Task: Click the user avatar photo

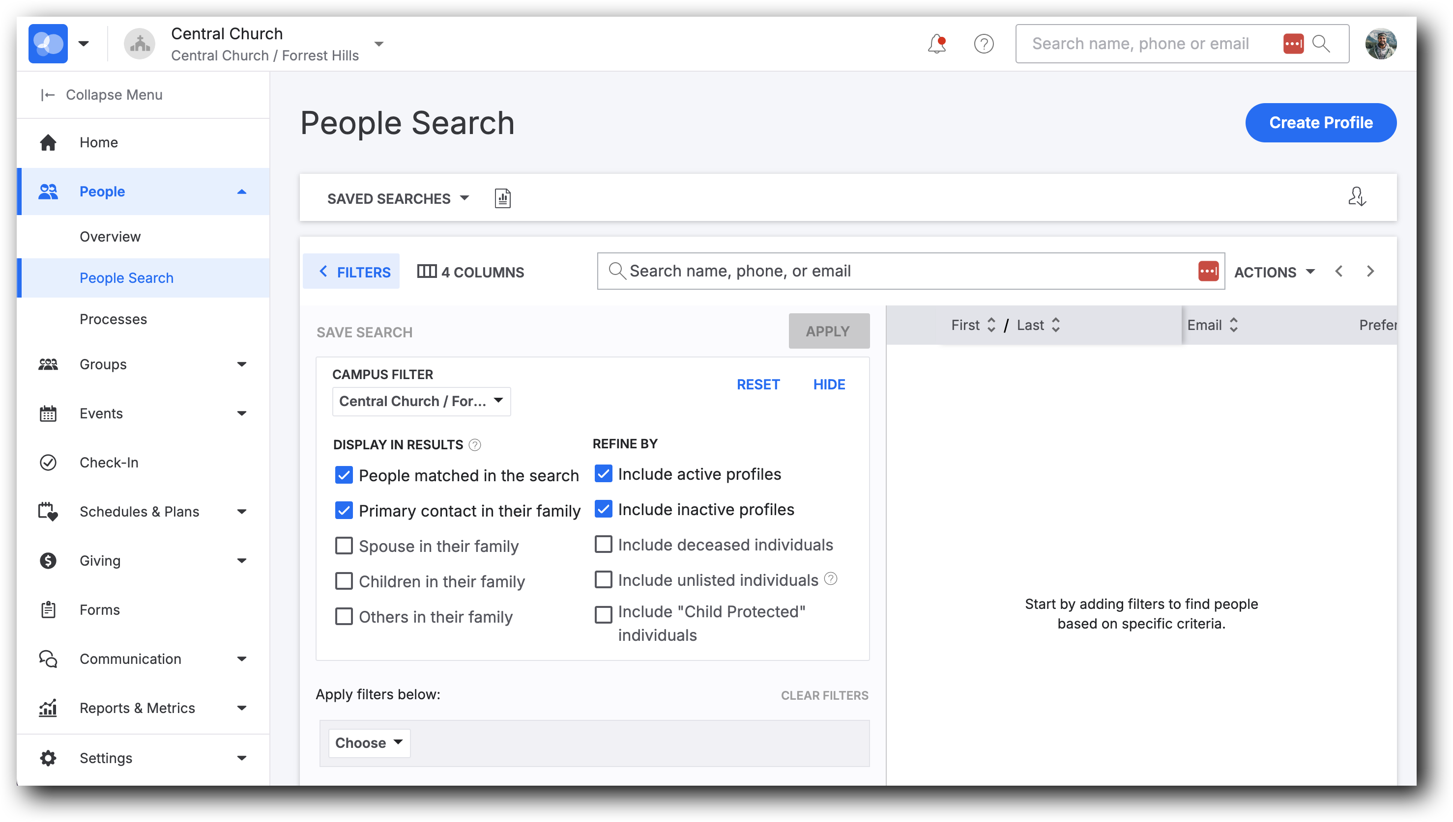Action: [x=1381, y=44]
